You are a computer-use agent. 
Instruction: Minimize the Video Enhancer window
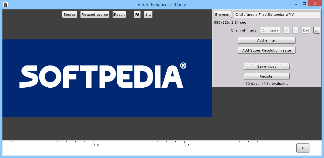point(296,4)
